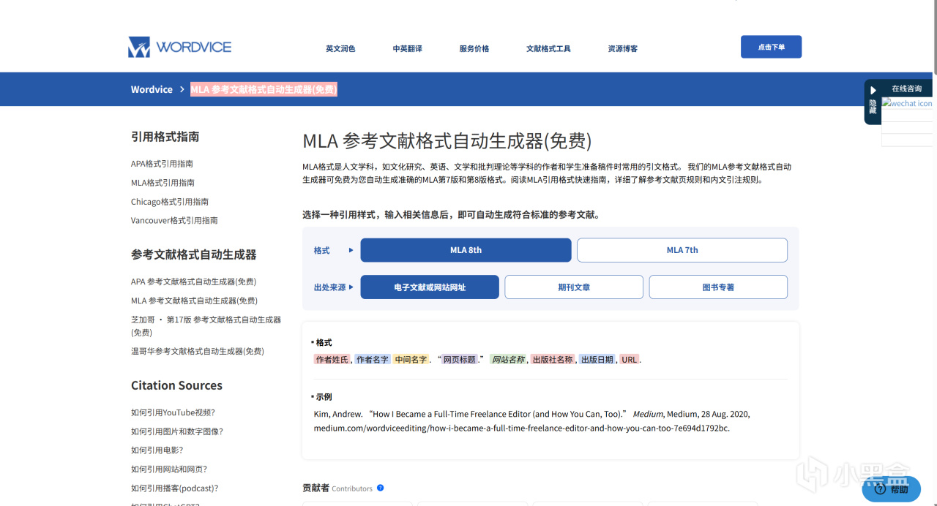The image size is (937, 506).
Task: Click the 隐藏 hide label
Action: (x=873, y=107)
